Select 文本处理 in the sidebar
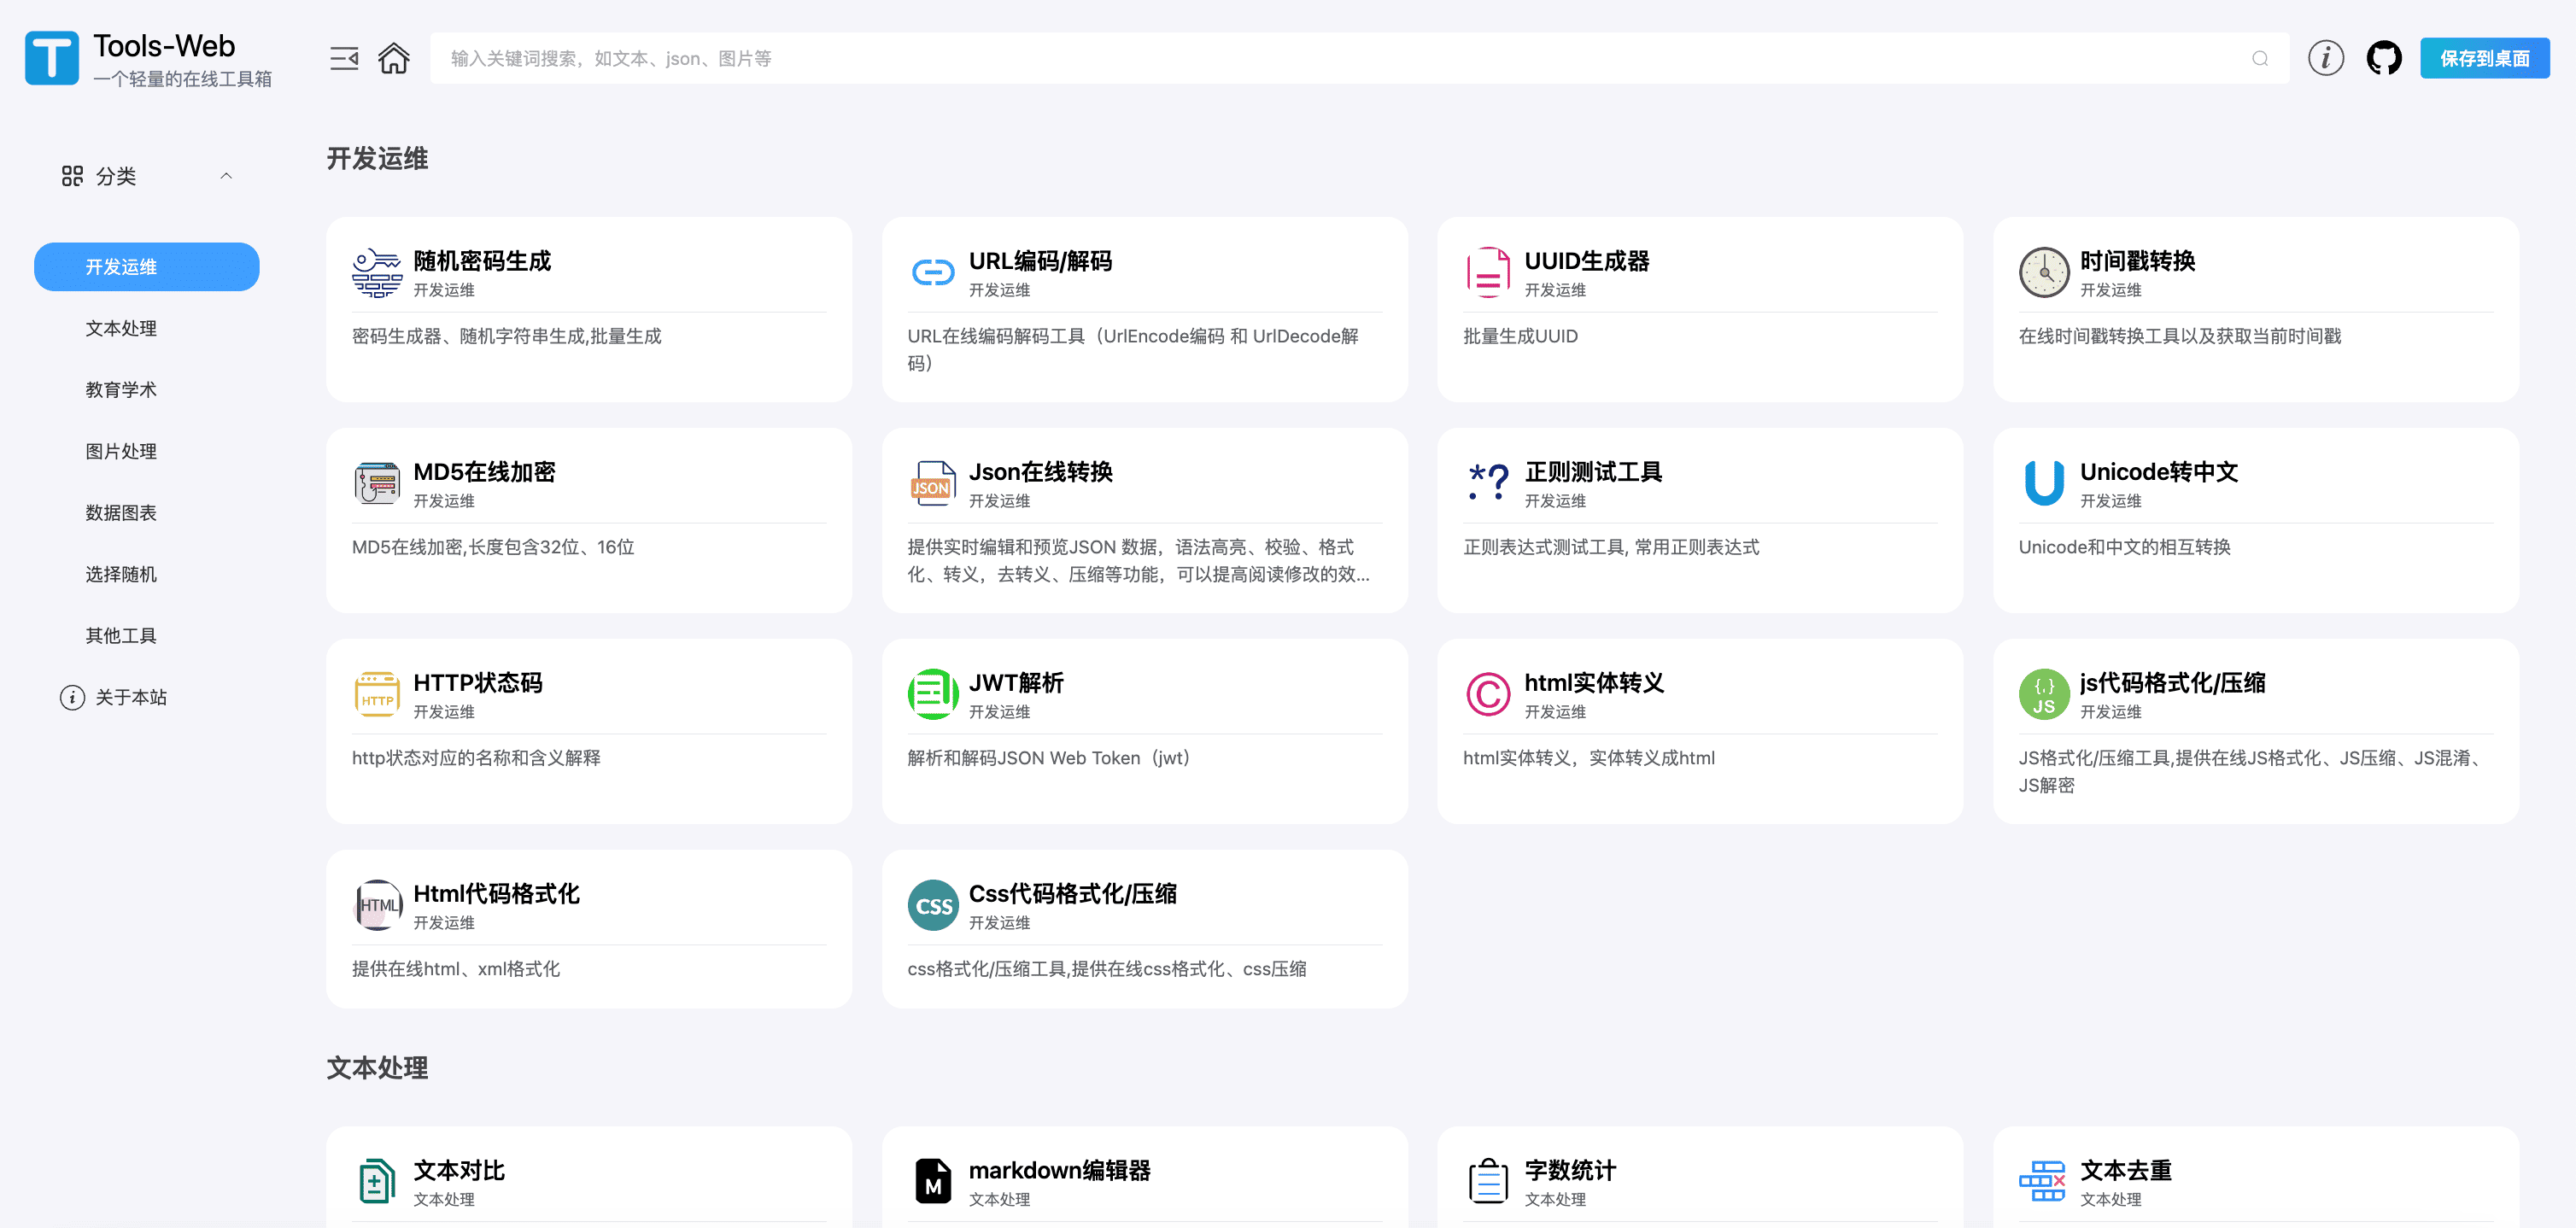This screenshot has width=2576, height=1228. pyautogui.click(x=121, y=328)
